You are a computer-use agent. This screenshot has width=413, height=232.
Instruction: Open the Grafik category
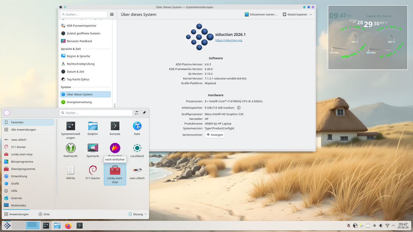[x=28, y=183]
